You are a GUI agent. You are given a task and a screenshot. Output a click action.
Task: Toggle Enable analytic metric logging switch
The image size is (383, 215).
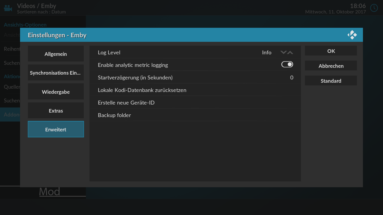point(287,64)
